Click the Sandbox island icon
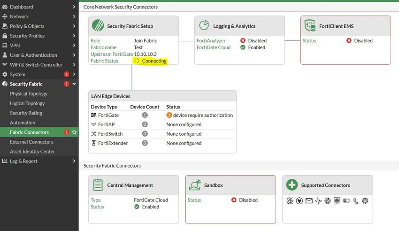Image resolution: width=399 pixels, height=231 pixels. pyautogui.click(x=195, y=185)
